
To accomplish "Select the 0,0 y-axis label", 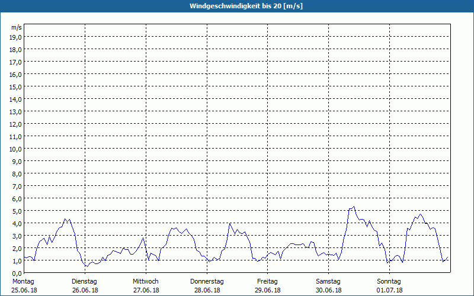I will pos(17,274).
